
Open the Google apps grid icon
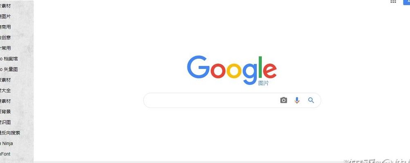tap(393, 1)
